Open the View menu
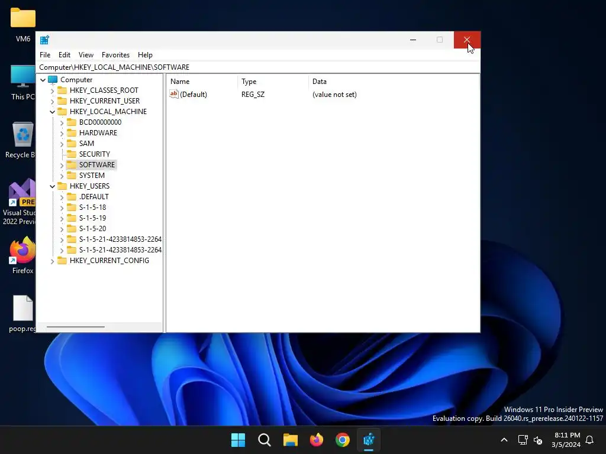 click(86, 55)
